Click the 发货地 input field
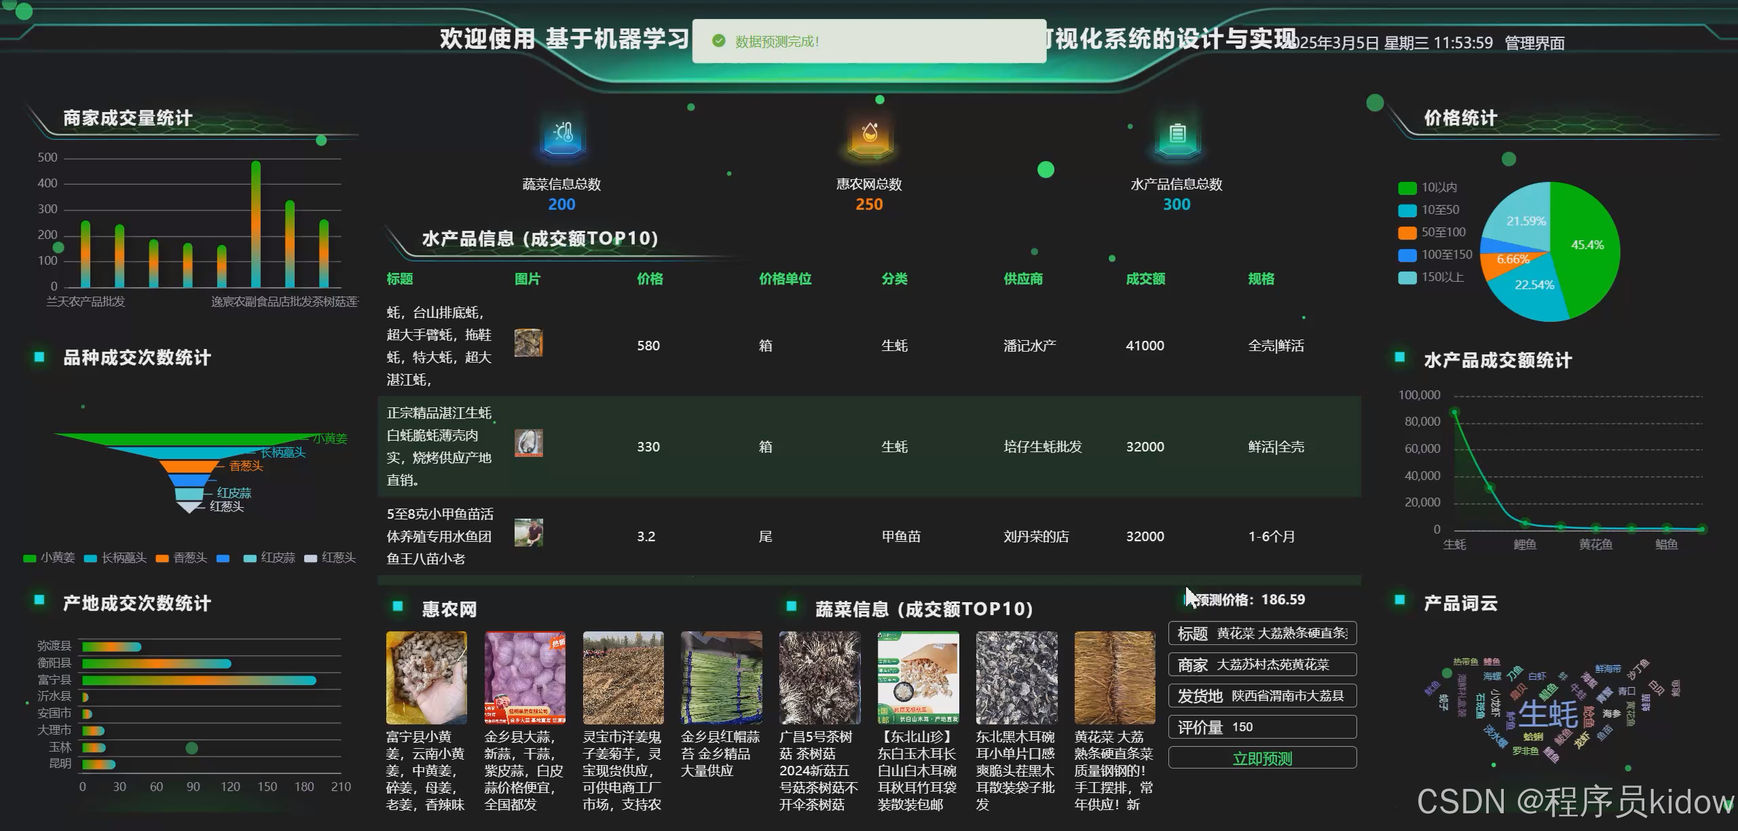 1262,696
